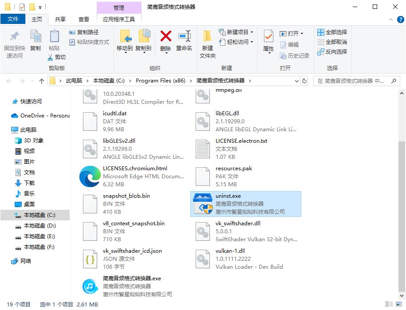Click the blue help question mark icon
The height and width of the screenshot is (310, 406).
pyautogui.click(x=400, y=20)
